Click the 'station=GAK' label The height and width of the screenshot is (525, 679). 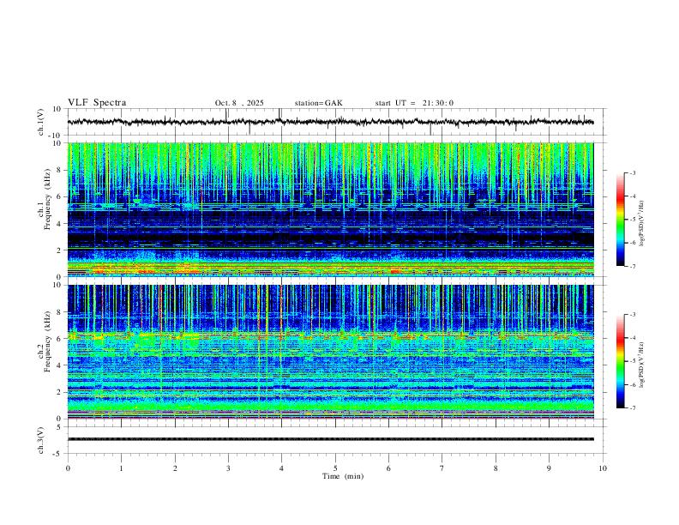coord(318,103)
